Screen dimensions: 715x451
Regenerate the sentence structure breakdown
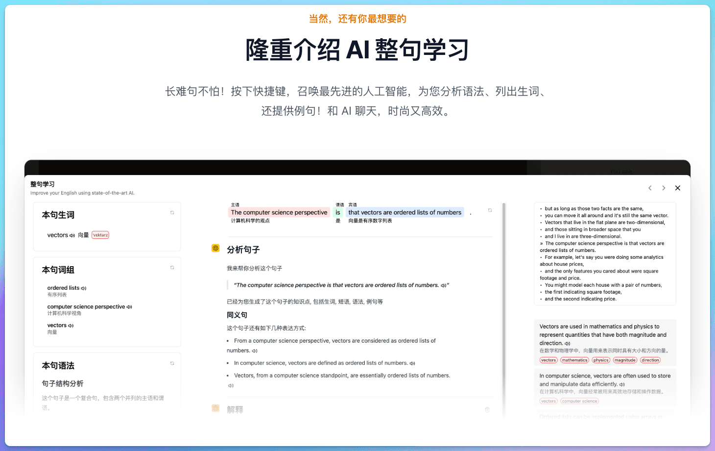490,210
